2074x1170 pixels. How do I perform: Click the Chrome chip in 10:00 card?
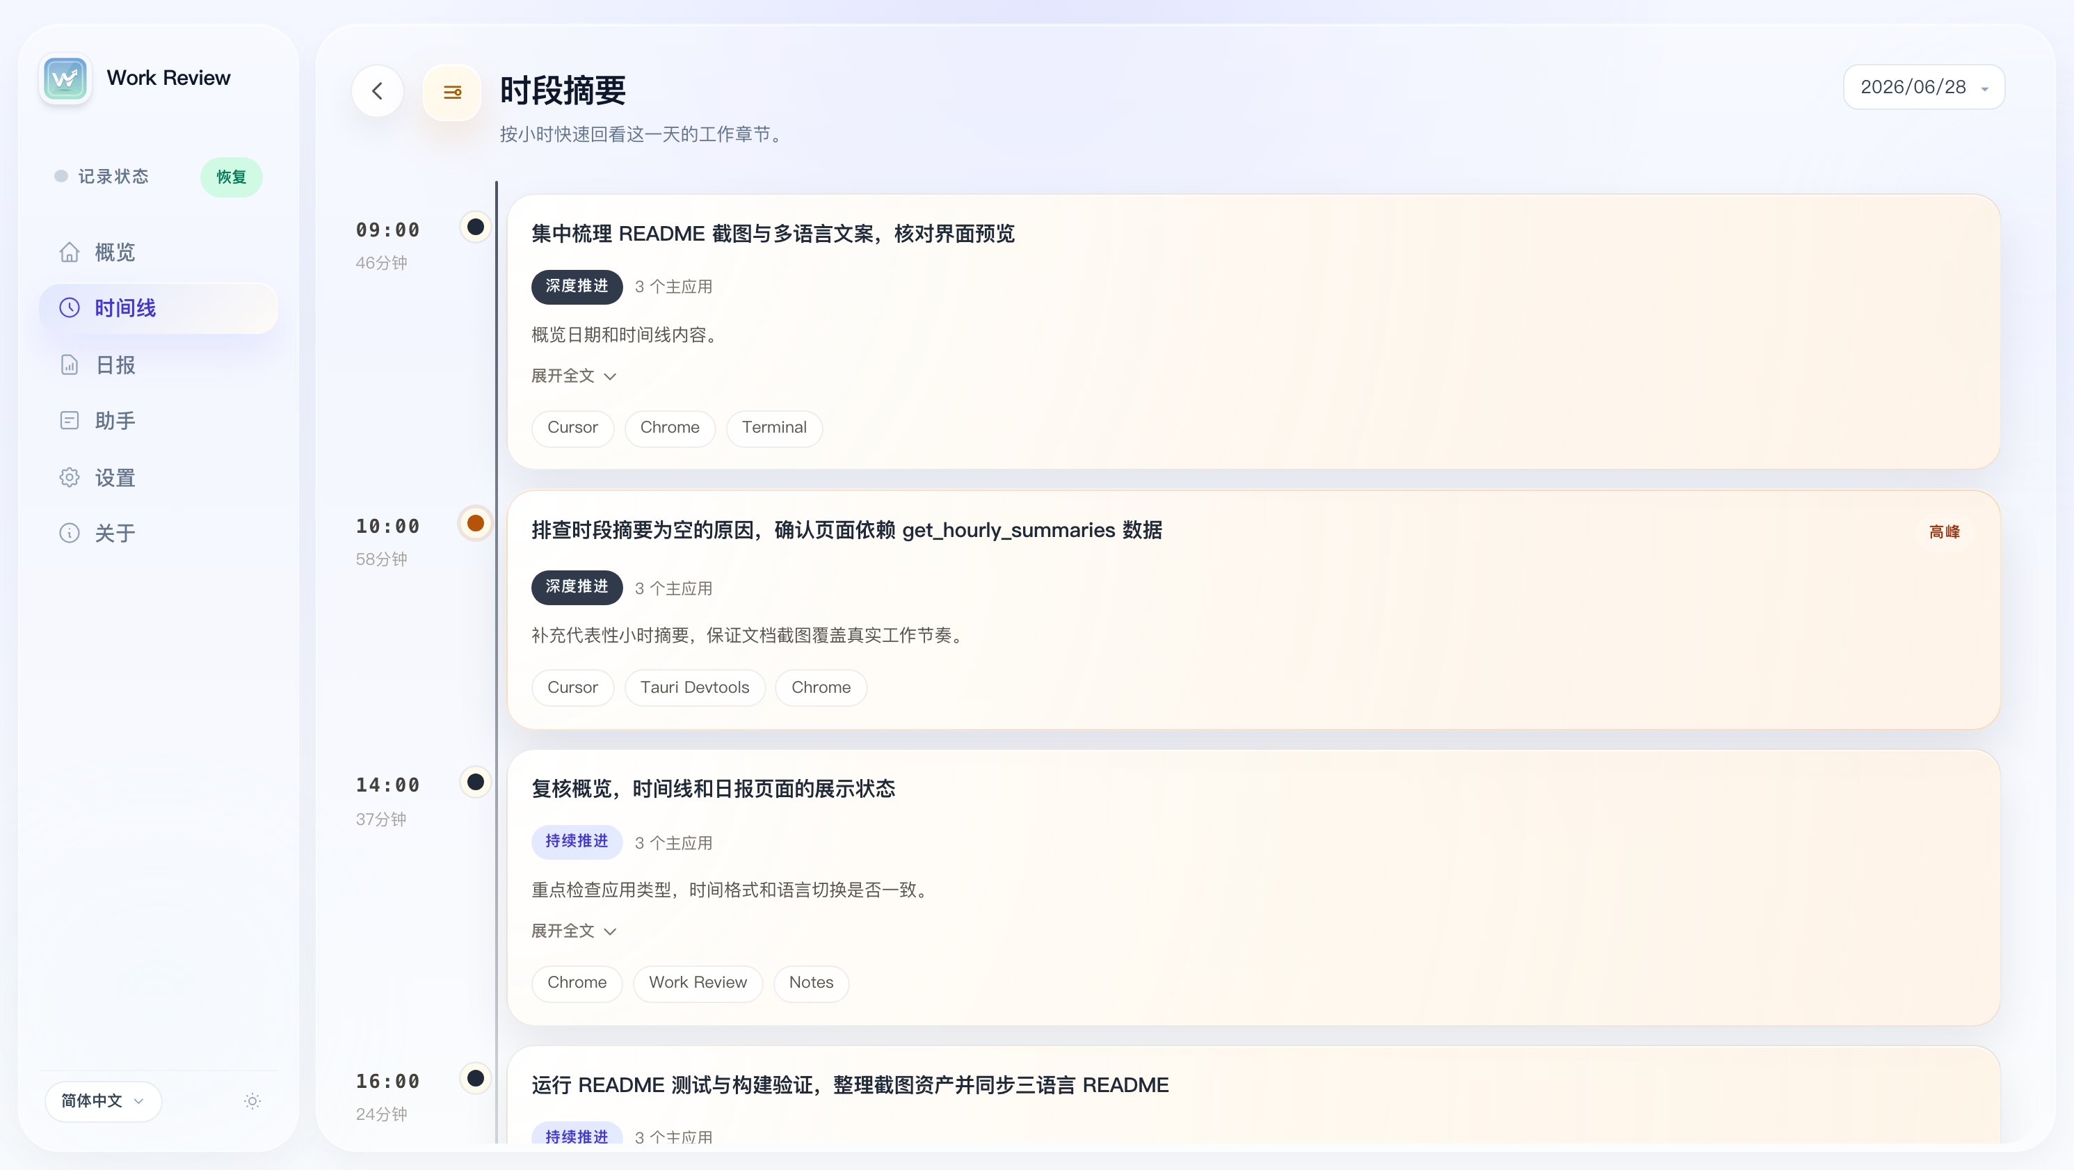point(821,688)
